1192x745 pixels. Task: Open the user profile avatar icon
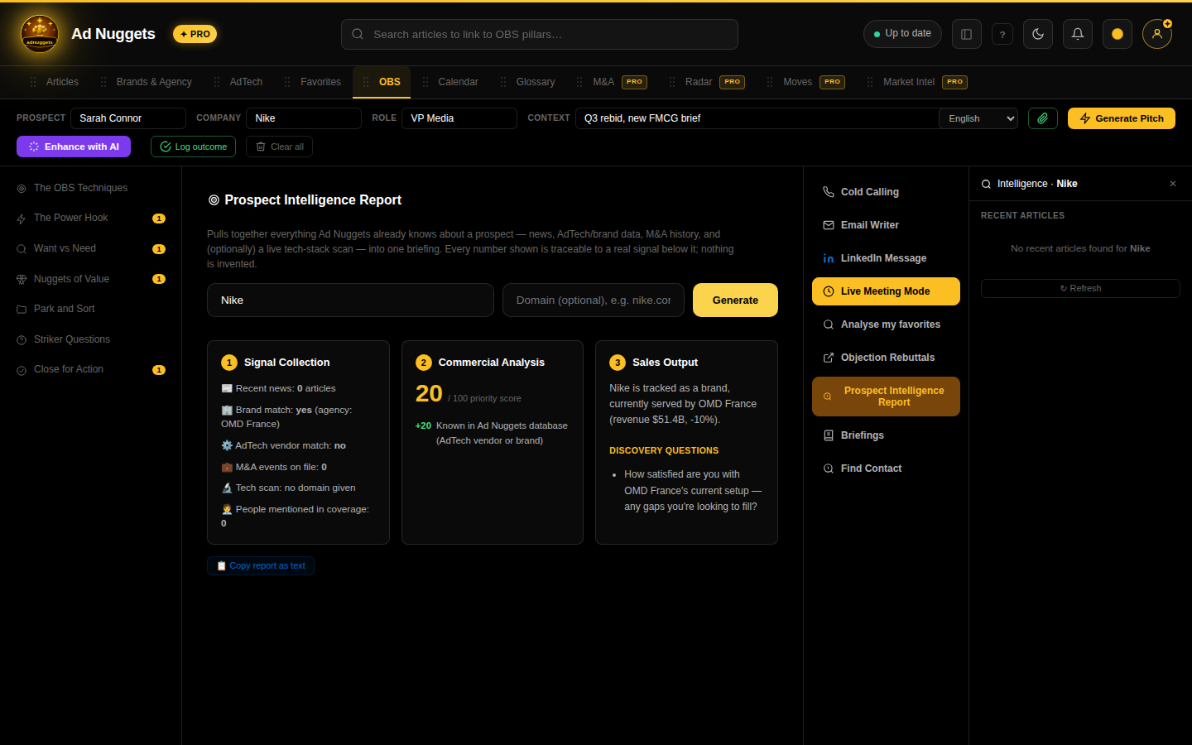[1157, 34]
